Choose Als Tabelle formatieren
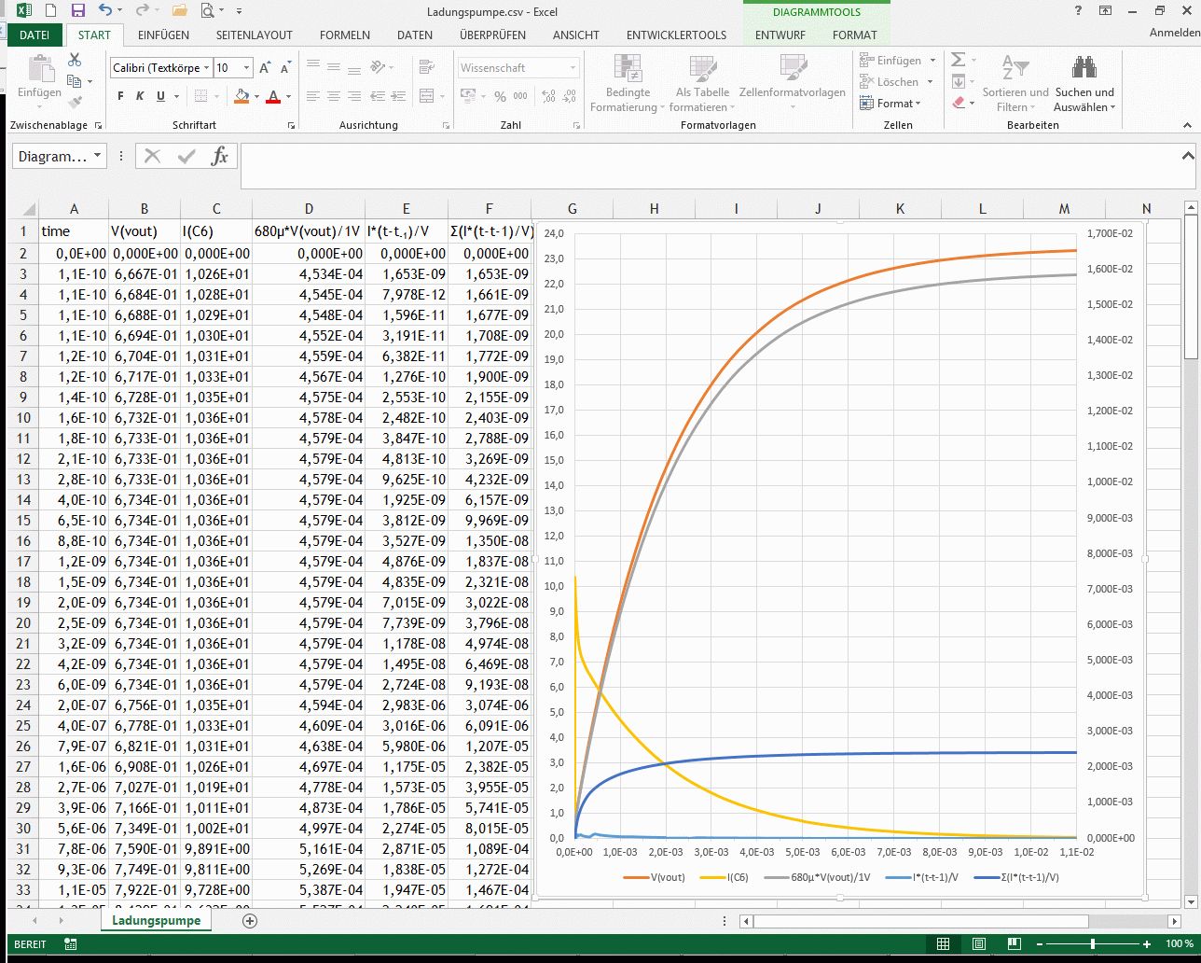Image resolution: width=1201 pixels, height=963 pixels. (x=702, y=83)
